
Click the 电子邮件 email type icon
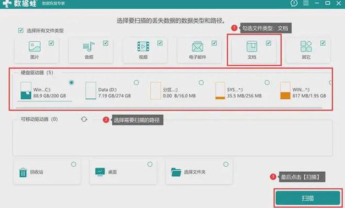tap(198, 47)
